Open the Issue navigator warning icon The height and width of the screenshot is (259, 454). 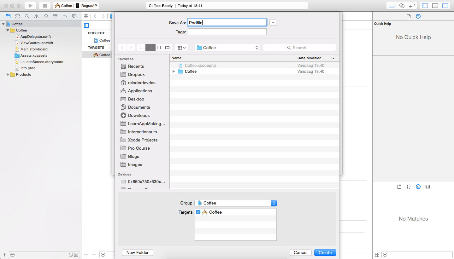click(x=36, y=16)
